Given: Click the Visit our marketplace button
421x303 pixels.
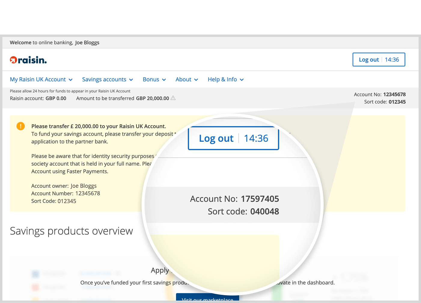Looking at the screenshot, I should click(208, 298).
